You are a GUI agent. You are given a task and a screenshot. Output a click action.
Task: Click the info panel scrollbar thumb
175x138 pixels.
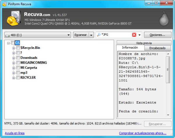pyautogui.click(x=168, y=70)
